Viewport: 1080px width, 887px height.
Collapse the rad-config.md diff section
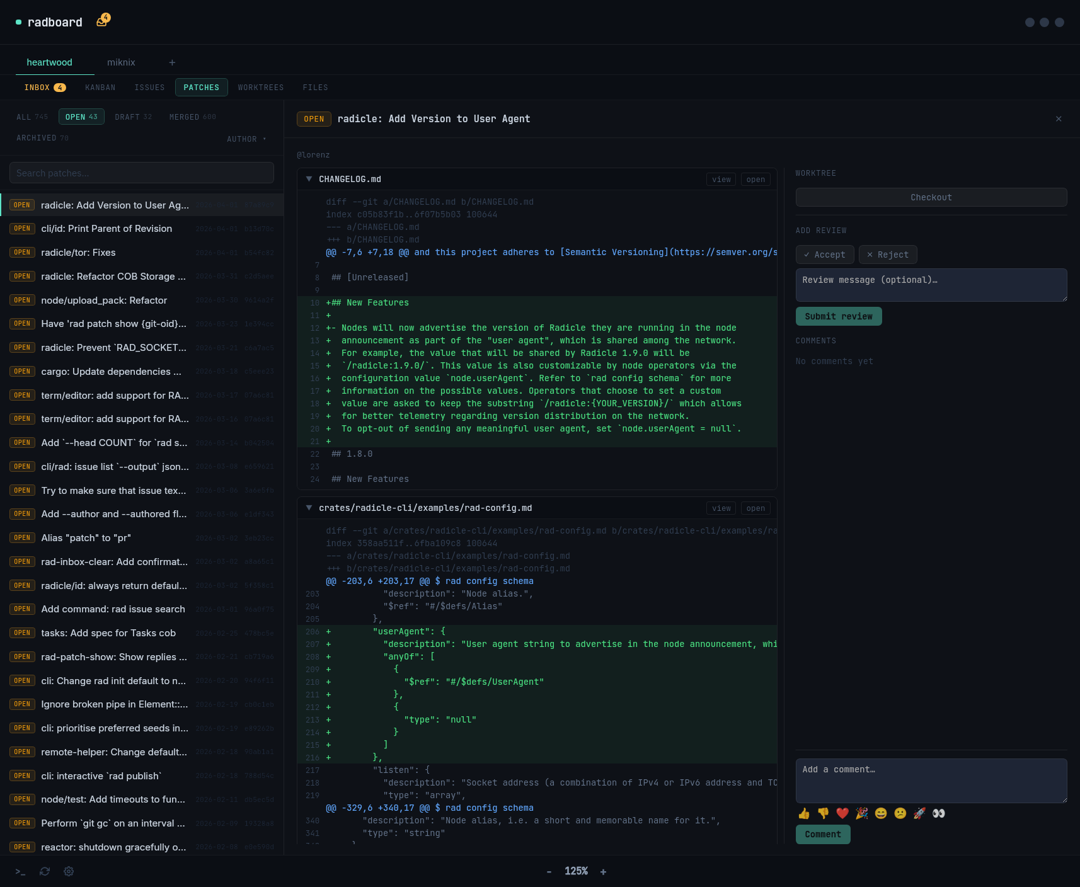tap(309, 508)
